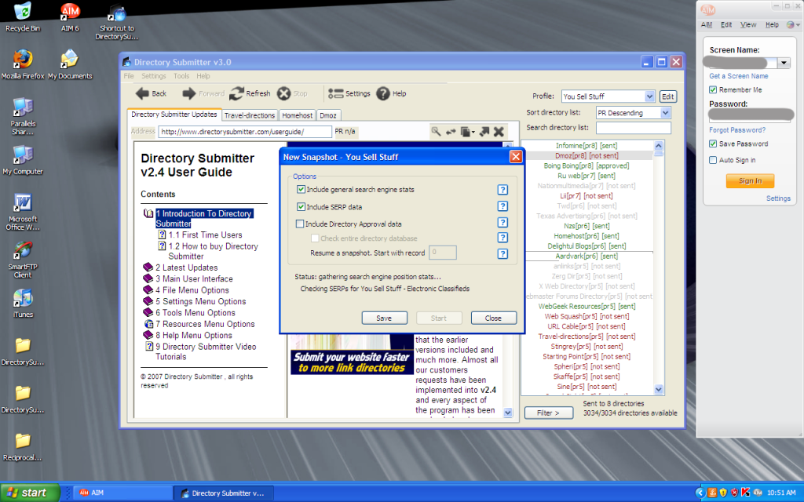Screen dimensions: 804x502
Task: Click the Kaspersky icon in system tray
Action: [x=746, y=493]
